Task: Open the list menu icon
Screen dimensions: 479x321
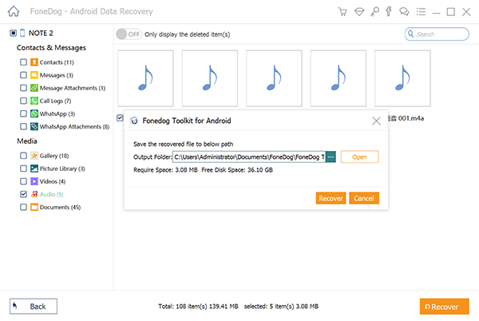Action: pos(421,12)
